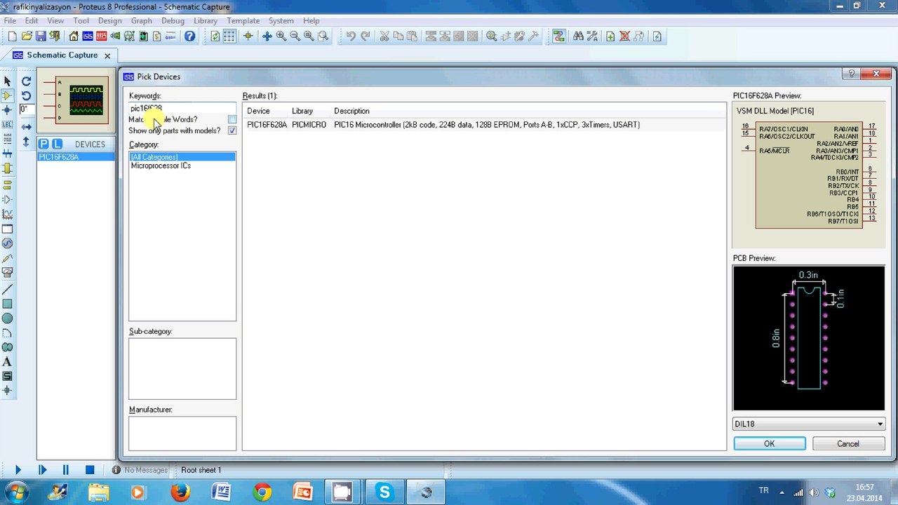The height and width of the screenshot is (505, 898).
Task: Pause the simulation
Action: (x=66, y=470)
